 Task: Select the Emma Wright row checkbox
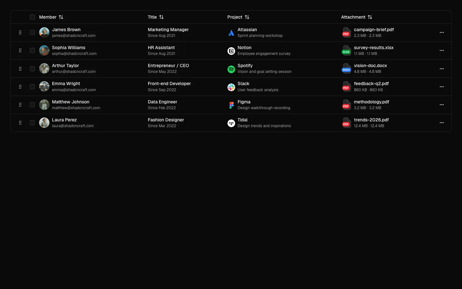tap(32, 87)
